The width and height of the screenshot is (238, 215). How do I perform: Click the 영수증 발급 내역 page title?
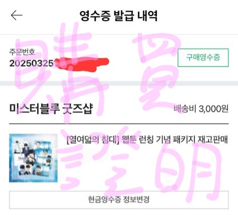(118, 16)
